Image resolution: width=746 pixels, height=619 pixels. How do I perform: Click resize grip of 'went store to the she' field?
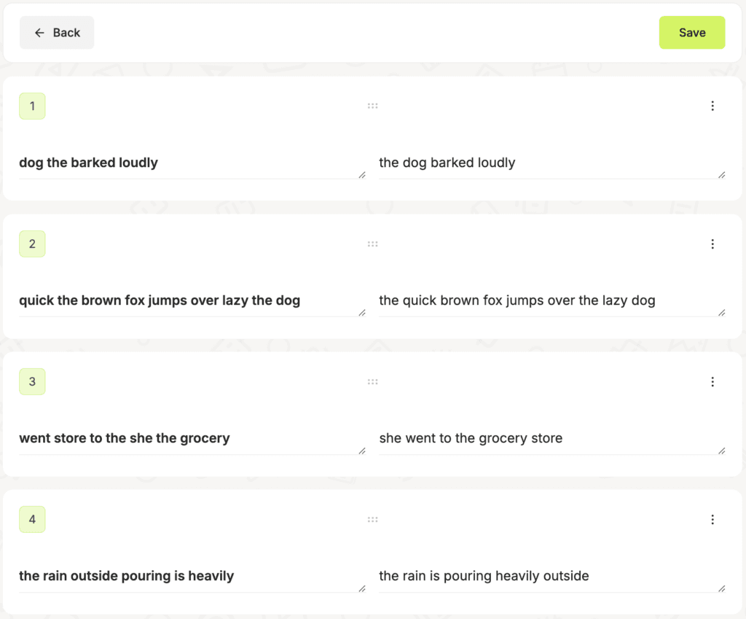pos(362,451)
